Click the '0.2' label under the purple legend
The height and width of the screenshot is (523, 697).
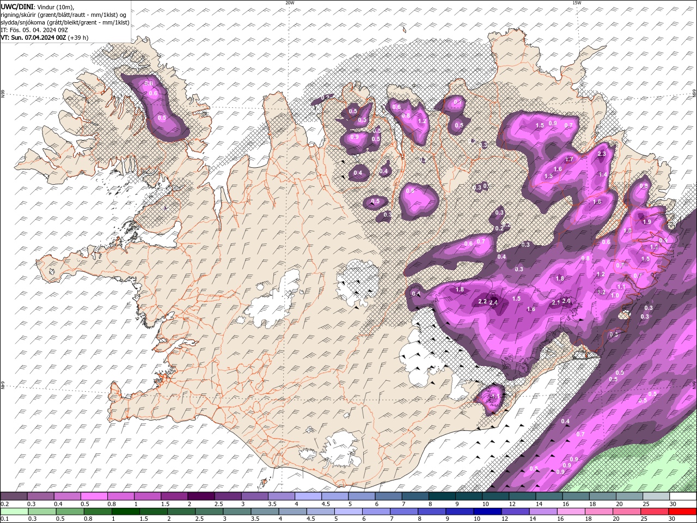[4, 504]
